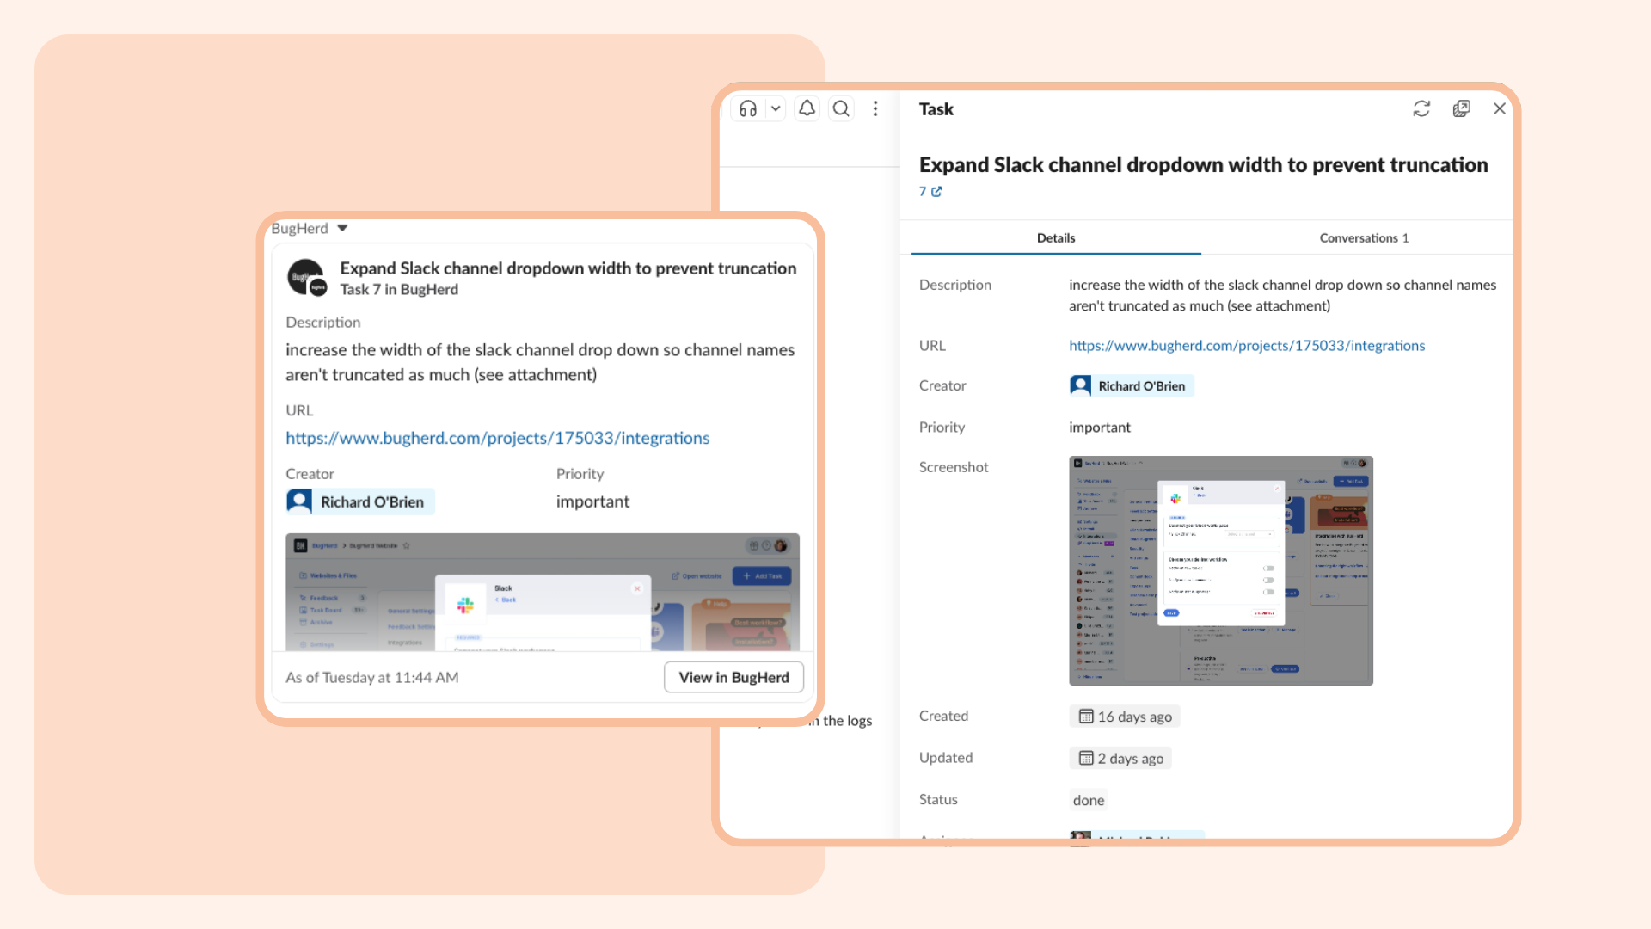This screenshot has height=929, width=1651.
Task: Switch to the Conversations tab
Action: pyautogui.click(x=1364, y=238)
